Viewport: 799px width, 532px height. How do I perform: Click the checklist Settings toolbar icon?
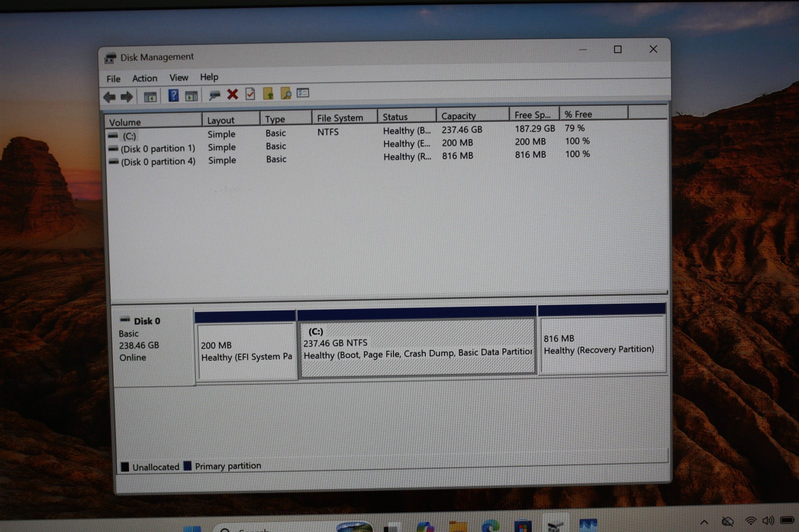coord(303,93)
